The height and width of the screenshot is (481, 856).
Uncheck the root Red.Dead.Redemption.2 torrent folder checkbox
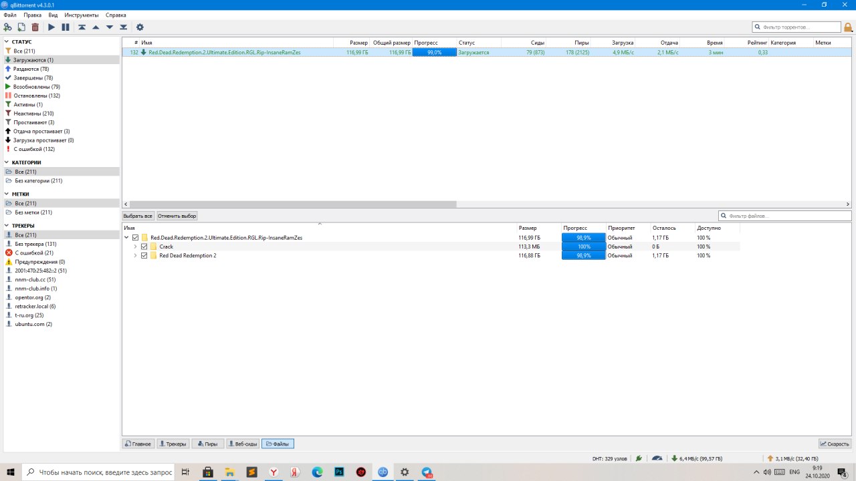click(x=135, y=238)
